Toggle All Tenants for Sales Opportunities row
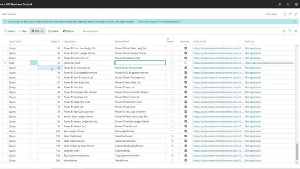Image resolution: width=300 pixels, height=169 pixels. pos(172,141)
